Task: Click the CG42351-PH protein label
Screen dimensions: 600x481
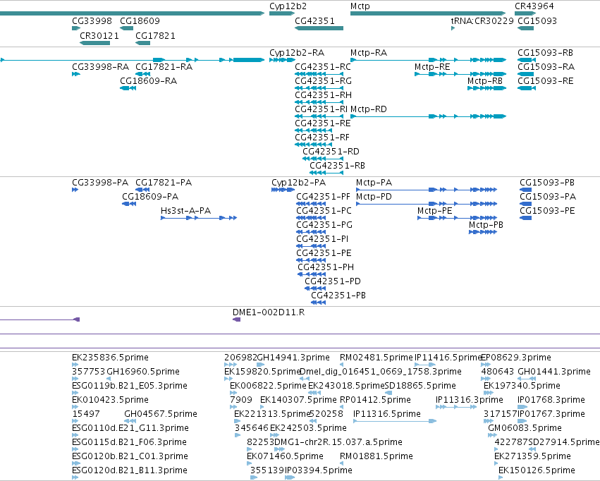Action: (x=326, y=267)
